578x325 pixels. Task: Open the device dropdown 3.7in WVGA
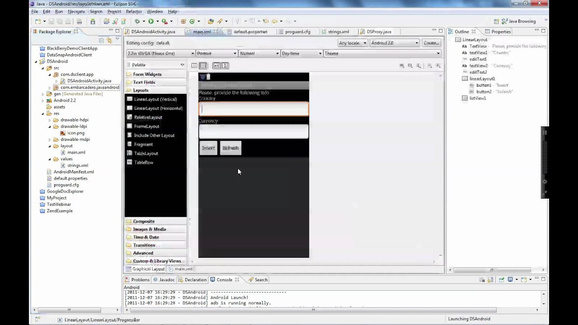(160, 53)
